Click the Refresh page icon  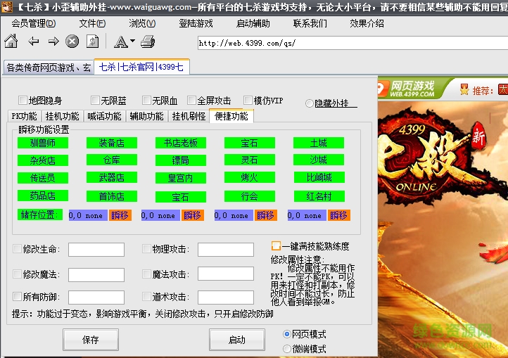(92, 42)
